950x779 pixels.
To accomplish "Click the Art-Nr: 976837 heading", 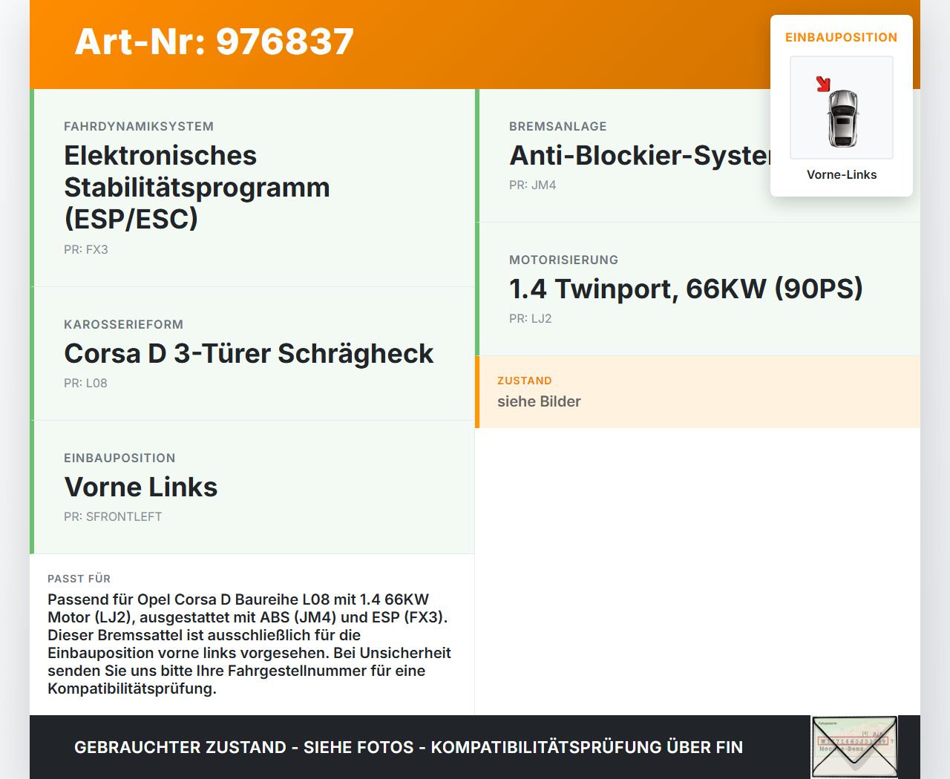I will click(214, 42).
